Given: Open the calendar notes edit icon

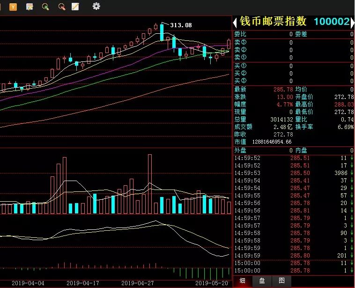Looking at the screenshot, I should (x=30, y=7).
